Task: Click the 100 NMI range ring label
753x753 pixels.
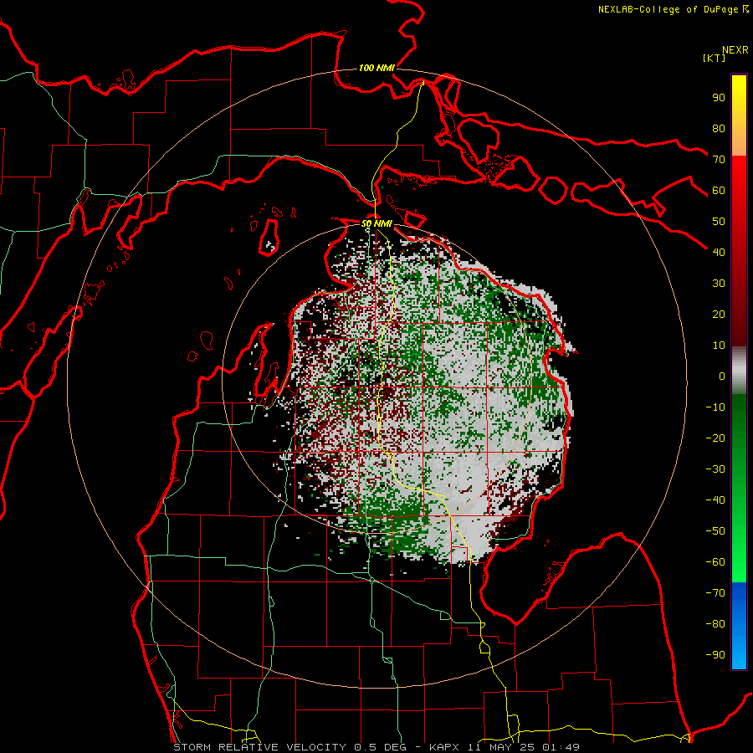Action: (376, 69)
